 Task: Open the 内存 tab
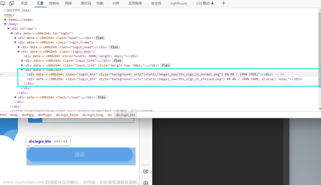116,3
